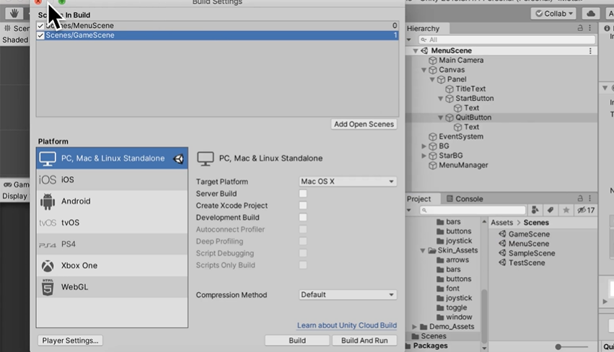Choose the Xbox One platform
This screenshot has width=614, height=352.
tap(112, 265)
